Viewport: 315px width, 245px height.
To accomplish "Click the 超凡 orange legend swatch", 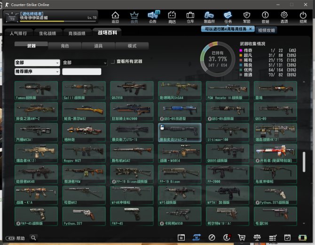I will [x=241, y=55].
